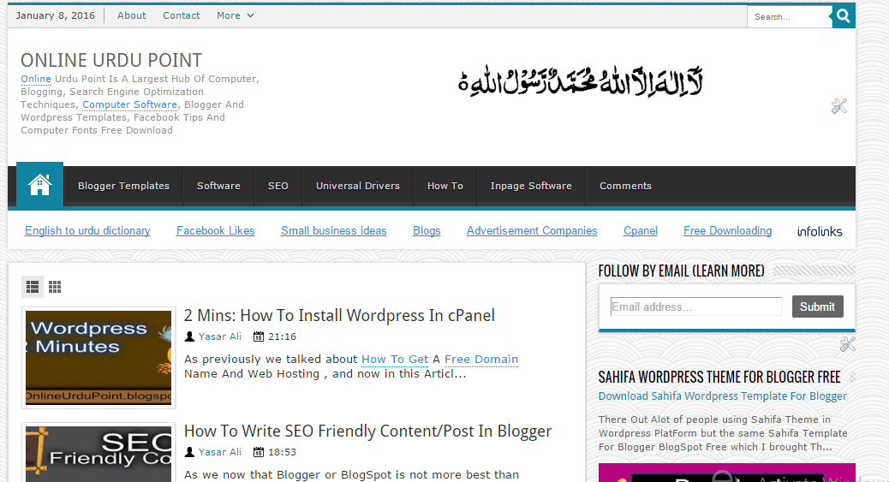Click the January 8, 2016 date text

tap(56, 16)
